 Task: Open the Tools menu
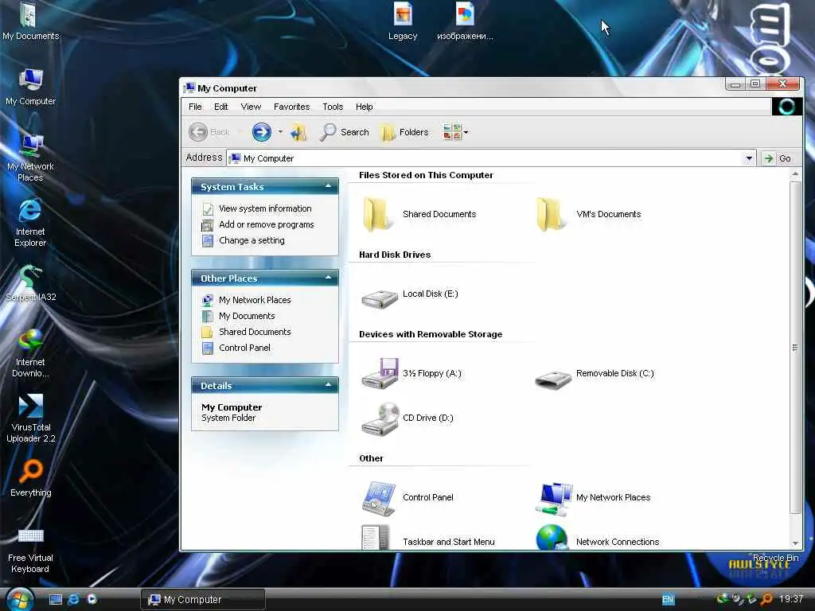333,107
